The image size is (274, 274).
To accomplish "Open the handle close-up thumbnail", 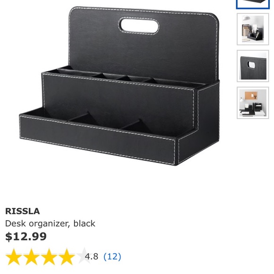I will pos(253,66).
